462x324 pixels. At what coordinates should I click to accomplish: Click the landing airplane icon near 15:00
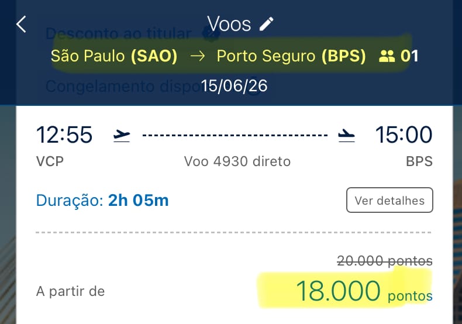point(346,136)
